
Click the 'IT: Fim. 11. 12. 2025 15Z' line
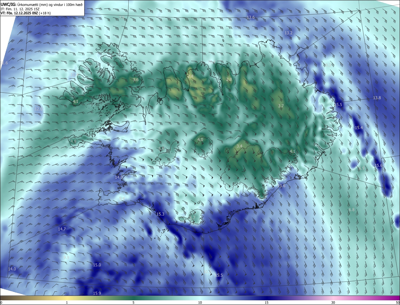click(20, 9)
